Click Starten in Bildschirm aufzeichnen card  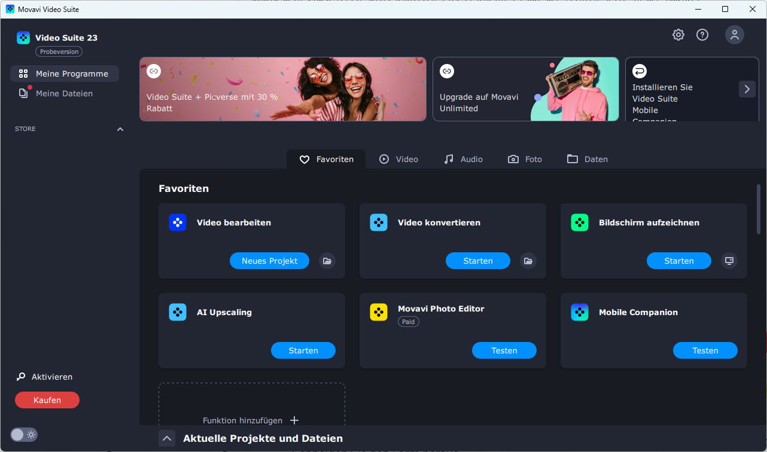click(679, 261)
